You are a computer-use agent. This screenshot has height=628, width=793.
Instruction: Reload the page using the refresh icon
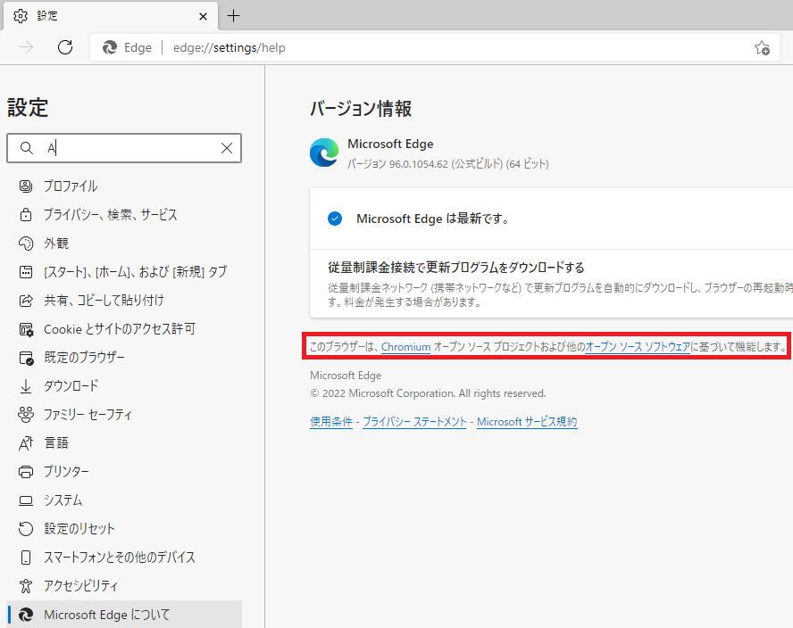tap(65, 47)
